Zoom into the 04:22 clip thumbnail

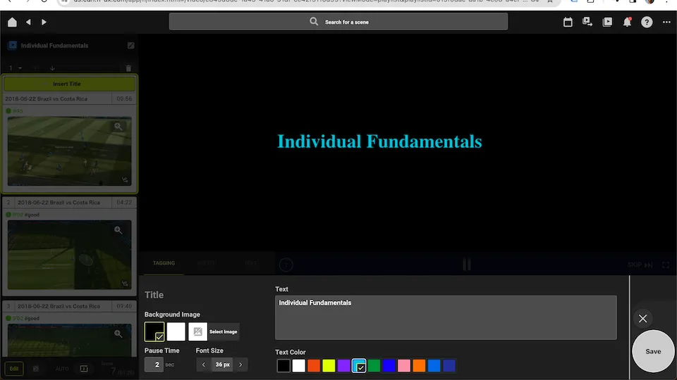pyautogui.click(x=118, y=230)
